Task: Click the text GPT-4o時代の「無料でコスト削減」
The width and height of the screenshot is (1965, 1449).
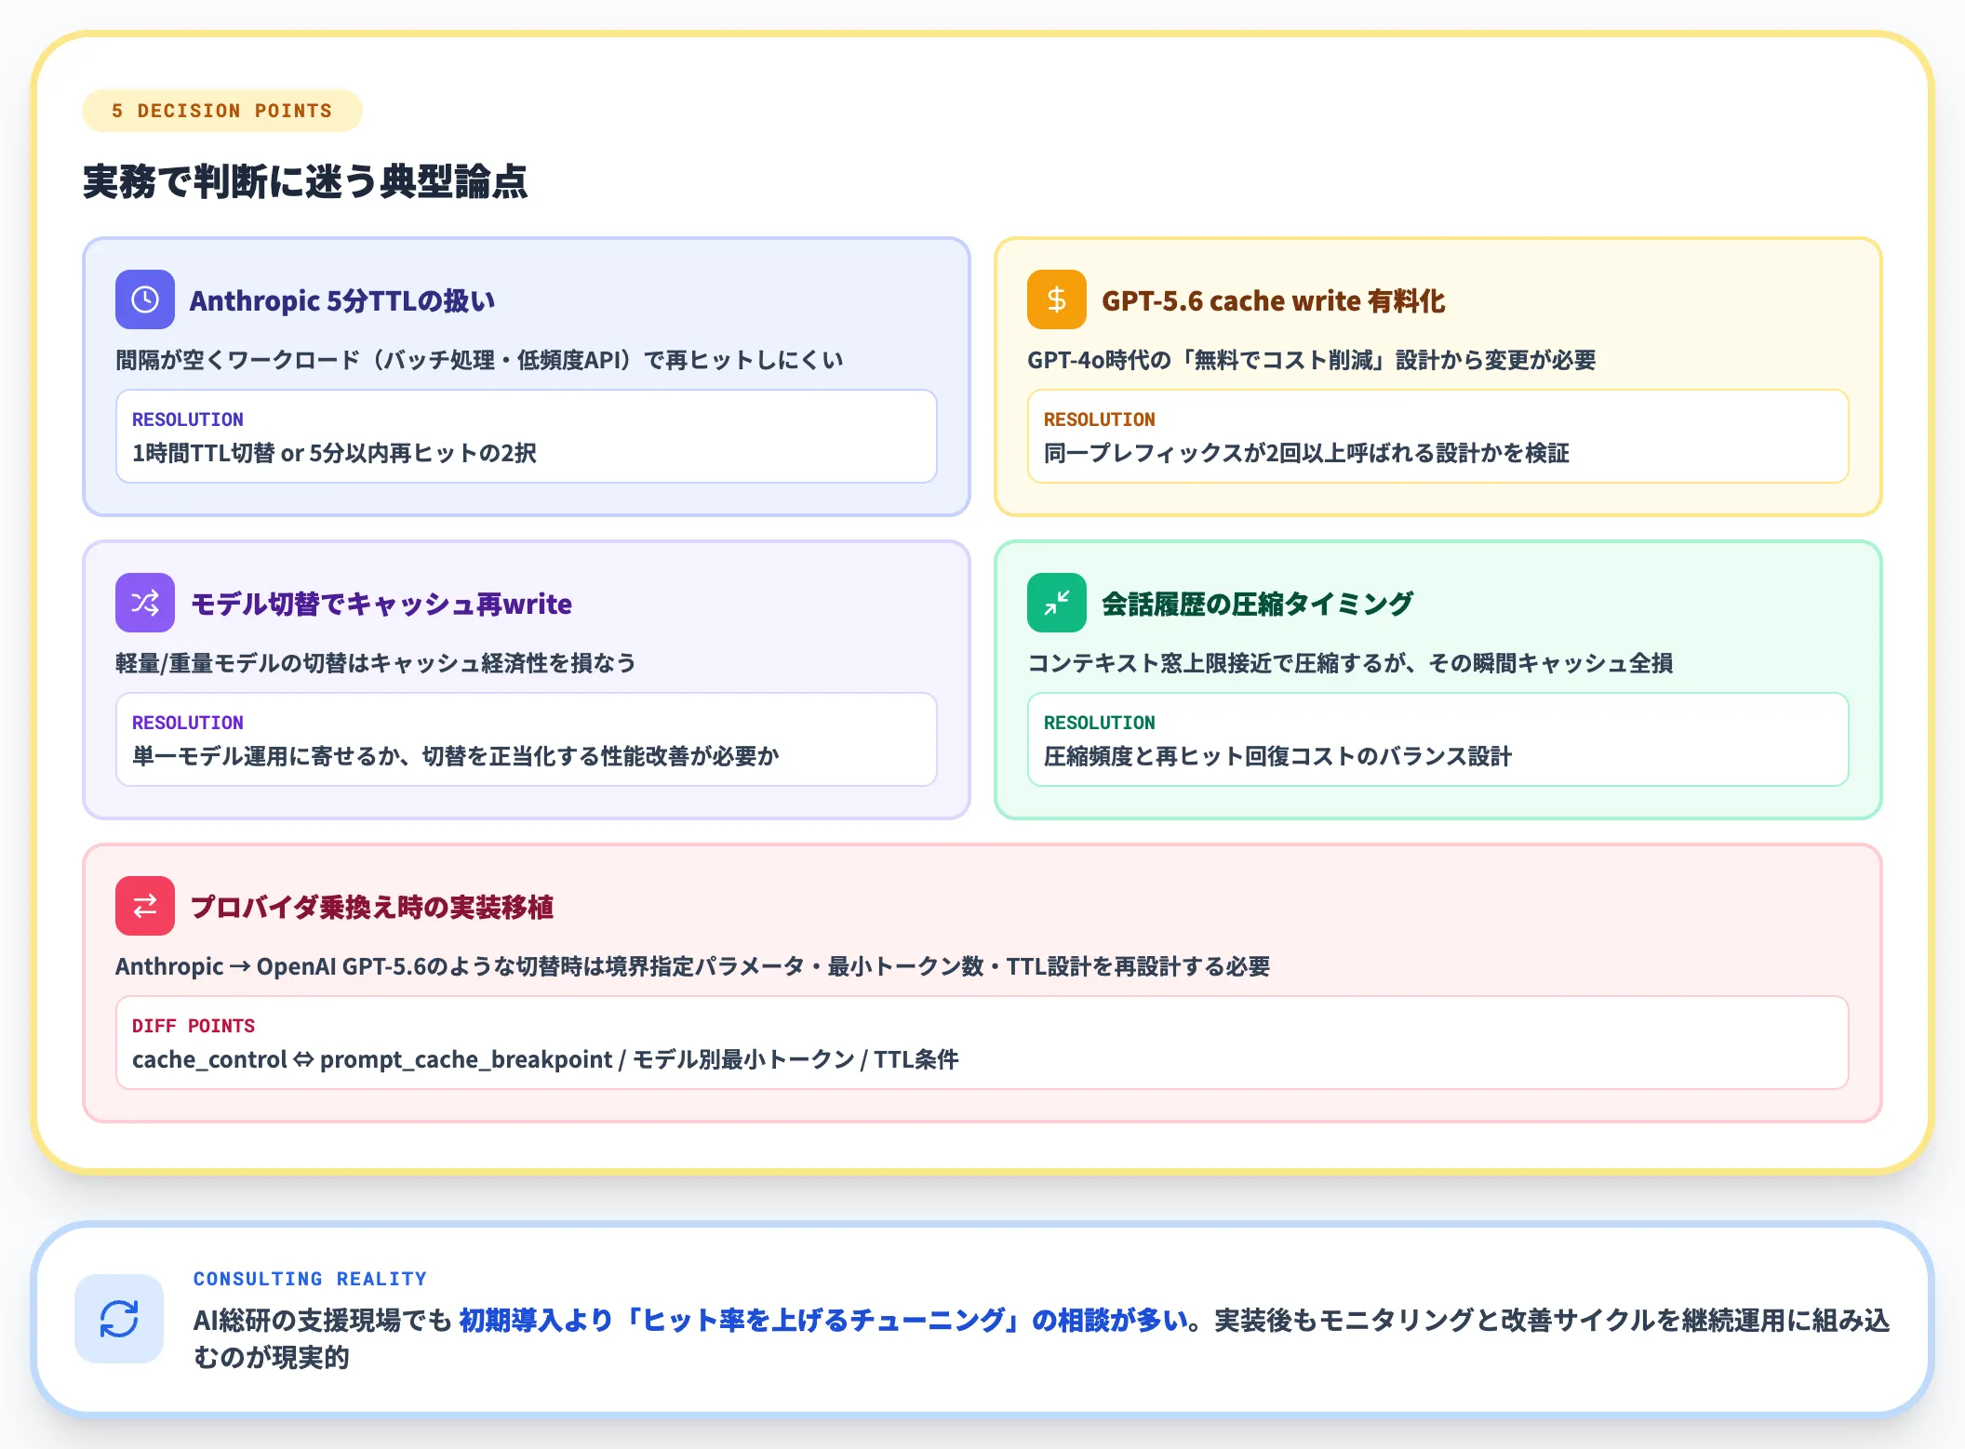Action: click(x=1210, y=360)
